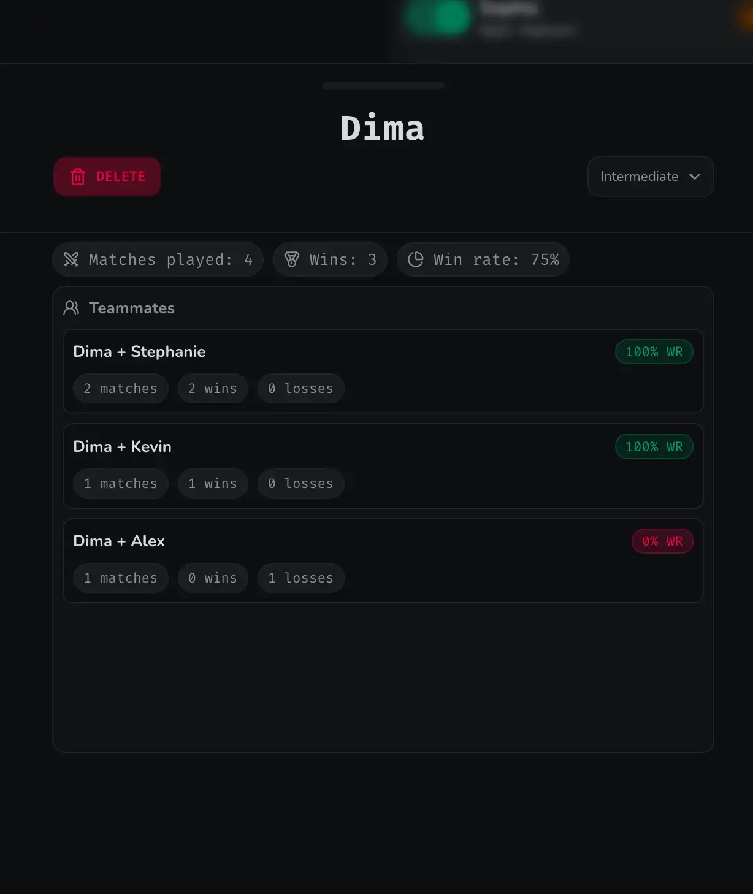Click the Matches played: 4 stat badge

click(157, 259)
